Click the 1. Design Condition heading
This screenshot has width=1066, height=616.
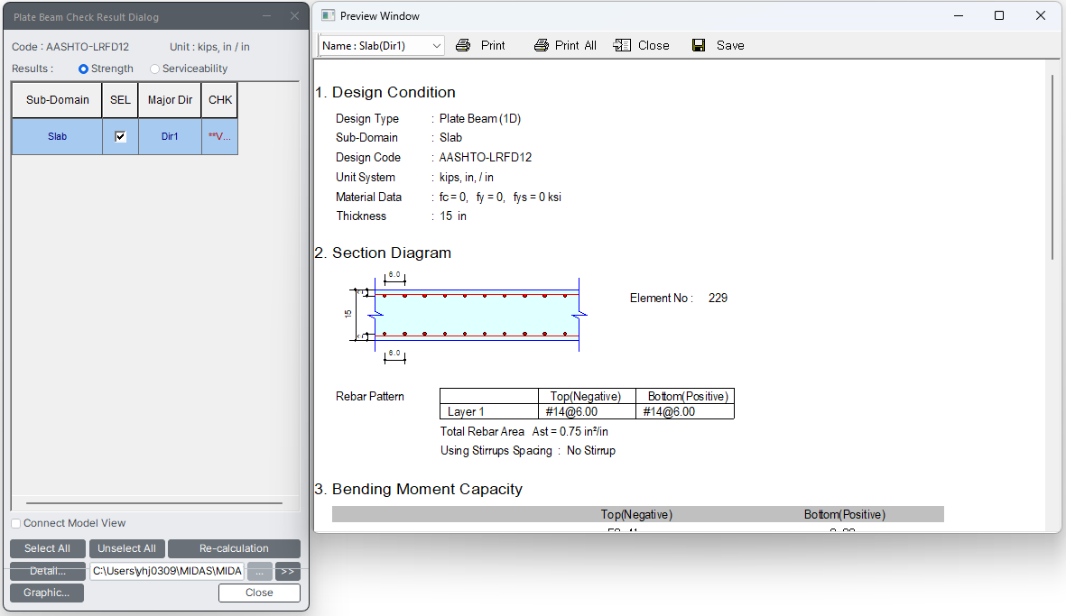pos(385,92)
